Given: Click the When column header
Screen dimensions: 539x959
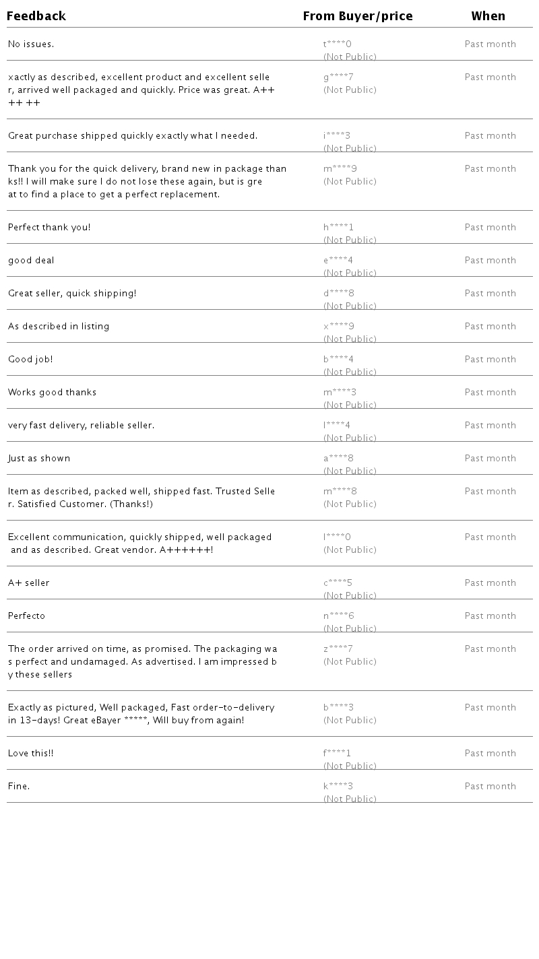Looking at the screenshot, I should 488,16.
